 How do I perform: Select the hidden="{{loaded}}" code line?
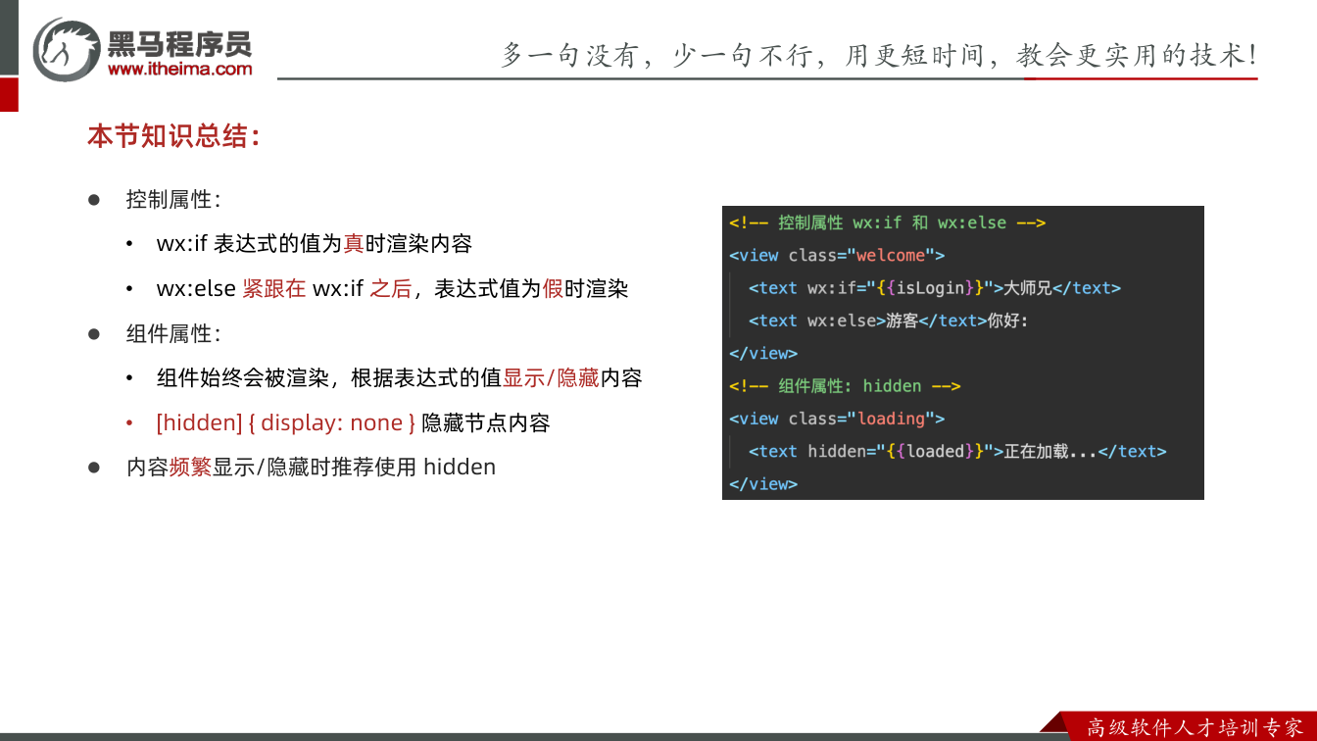(x=957, y=451)
